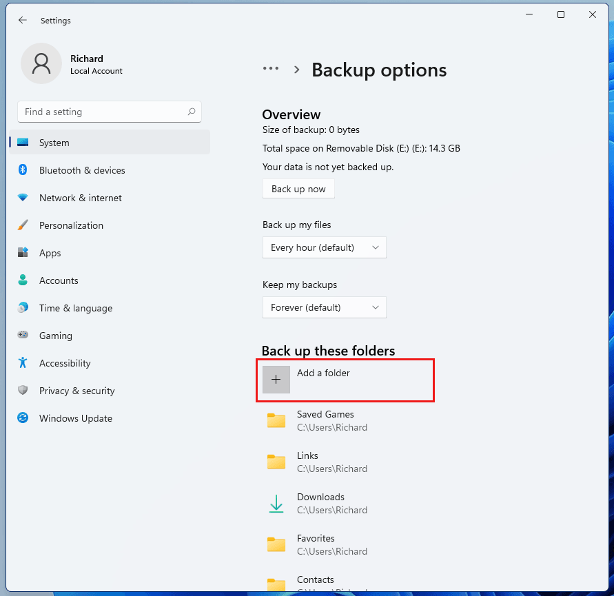Click the Personalization paintbrush icon
The width and height of the screenshot is (614, 596).
[x=23, y=225]
